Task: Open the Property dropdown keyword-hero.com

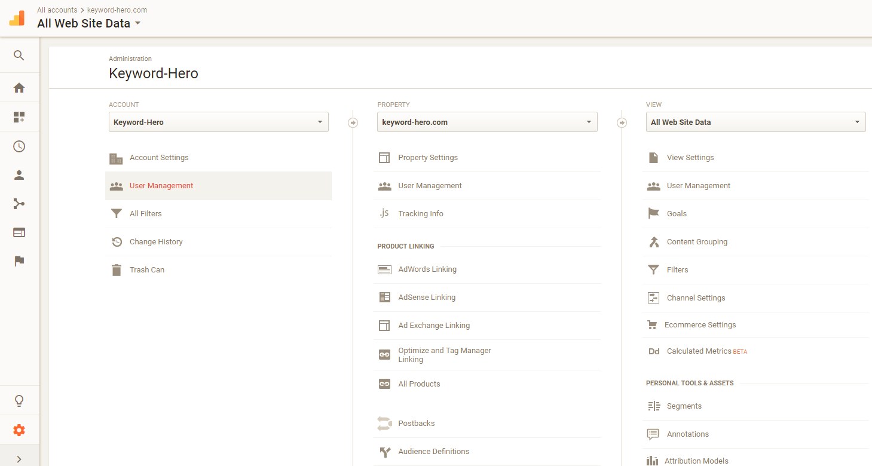Action: (487, 122)
